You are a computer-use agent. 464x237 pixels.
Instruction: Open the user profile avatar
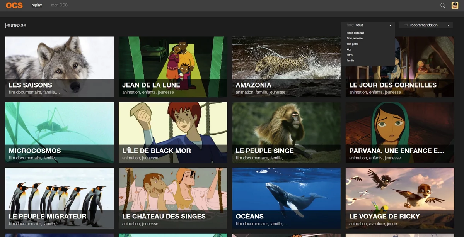pos(455,5)
